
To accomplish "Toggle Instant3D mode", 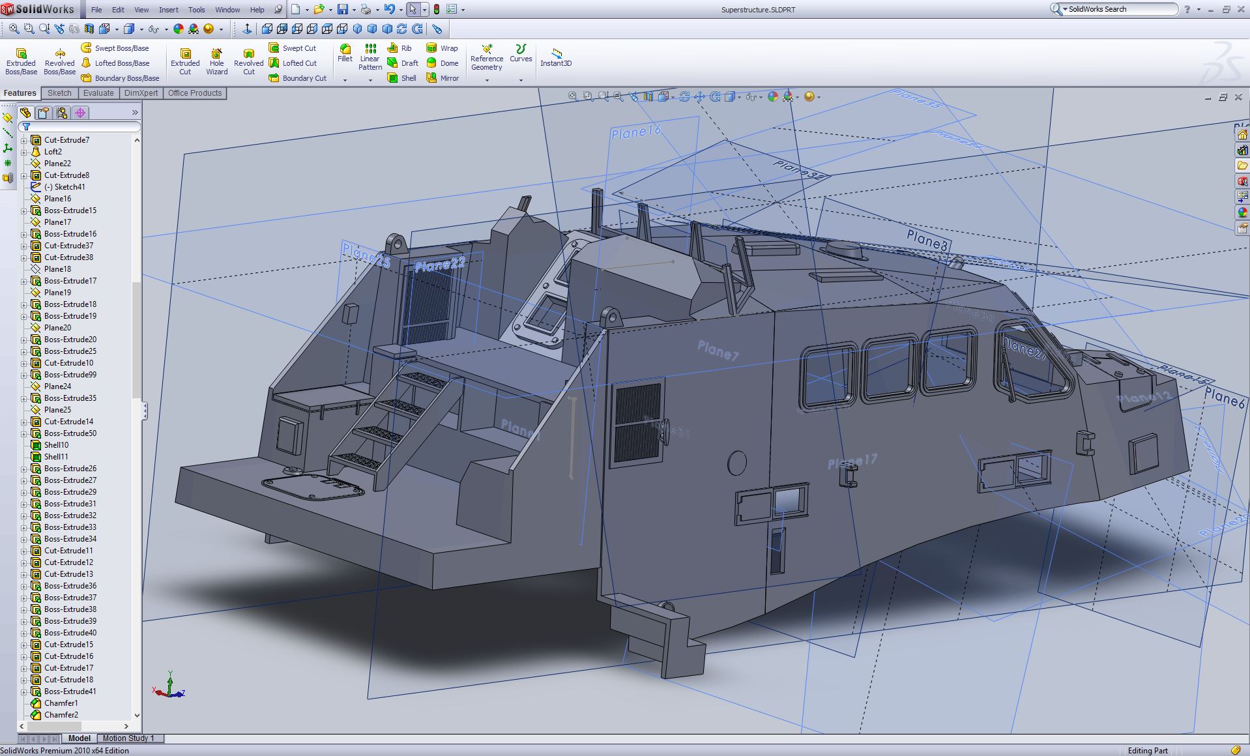I will (x=556, y=56).
